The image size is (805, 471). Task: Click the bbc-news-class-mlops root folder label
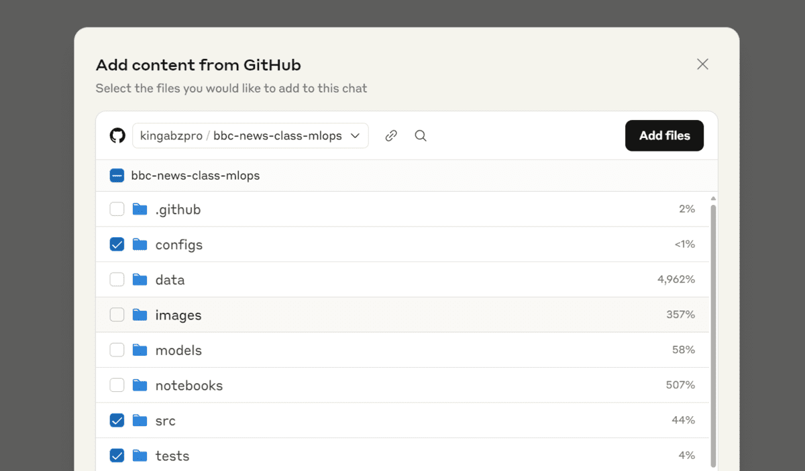(195, 176)
